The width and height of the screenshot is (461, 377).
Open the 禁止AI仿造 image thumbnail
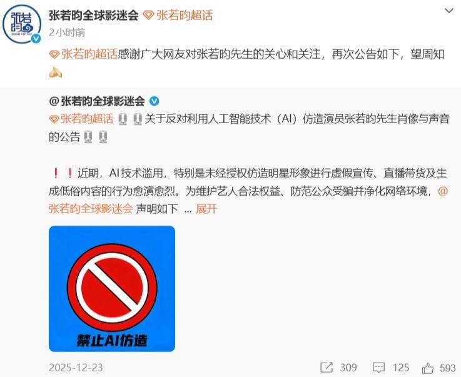point(112,289)
